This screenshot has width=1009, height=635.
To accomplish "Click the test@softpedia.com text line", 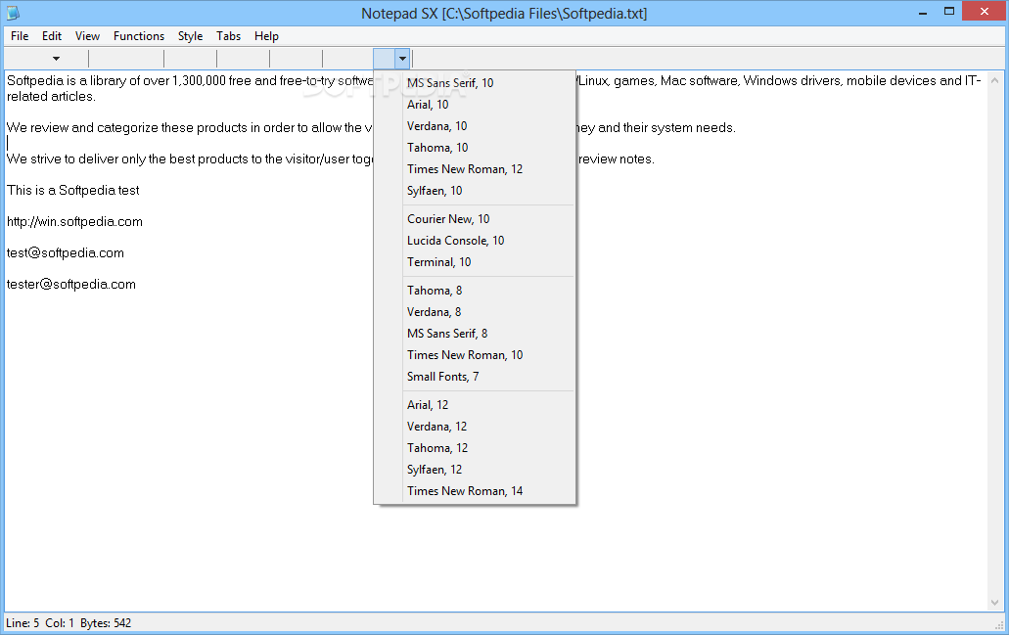I will pyautogui.click(x=65, y=252).
